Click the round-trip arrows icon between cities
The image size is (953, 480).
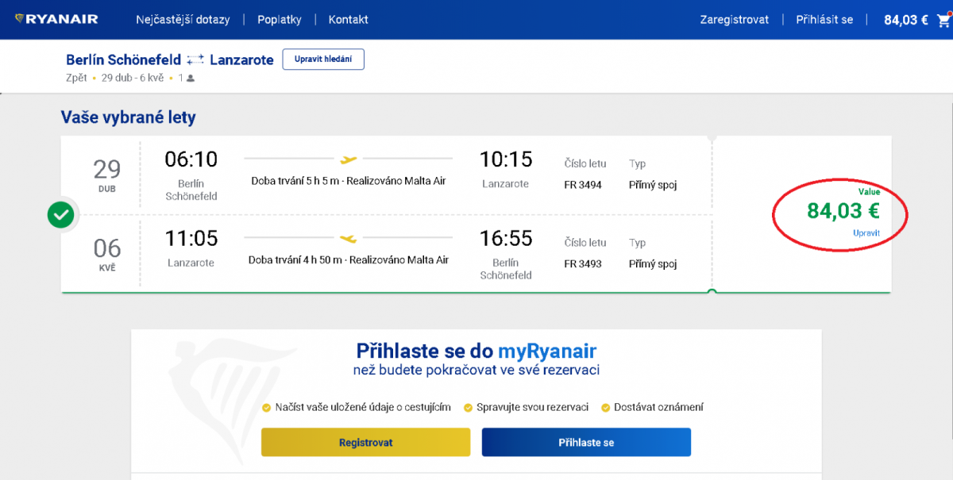pyautogui.click(x=195, y=60)
